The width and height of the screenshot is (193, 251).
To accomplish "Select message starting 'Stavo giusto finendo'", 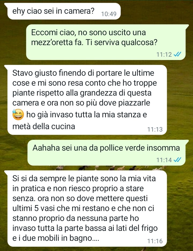I will pyautogui.click(x=87, y=100).
